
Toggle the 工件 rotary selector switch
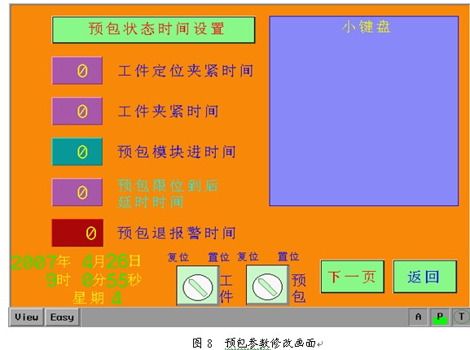pos(198,286)
